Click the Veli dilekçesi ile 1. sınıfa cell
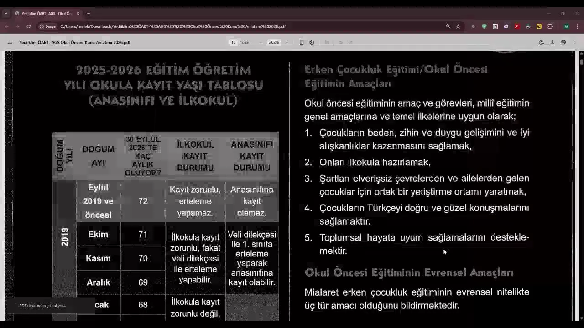The image size is (584, 328). 252,258
